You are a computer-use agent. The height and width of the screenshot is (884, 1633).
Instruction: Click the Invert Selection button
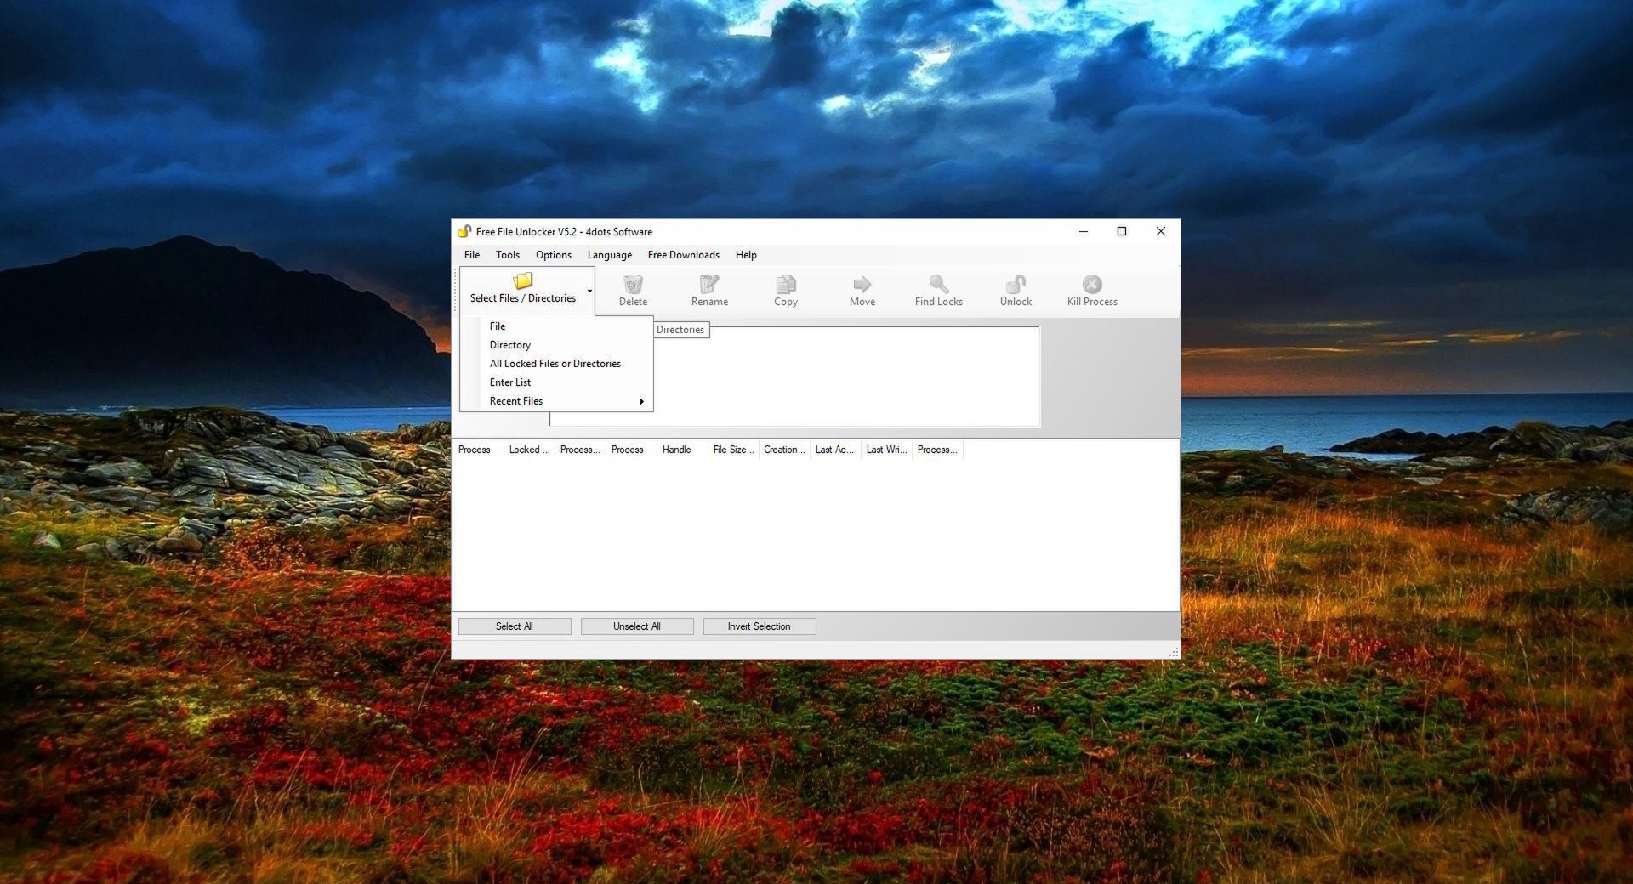click(759, 626)
